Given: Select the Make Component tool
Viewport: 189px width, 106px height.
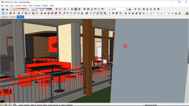Looking at the screenshot, I should tap(7, 13).
